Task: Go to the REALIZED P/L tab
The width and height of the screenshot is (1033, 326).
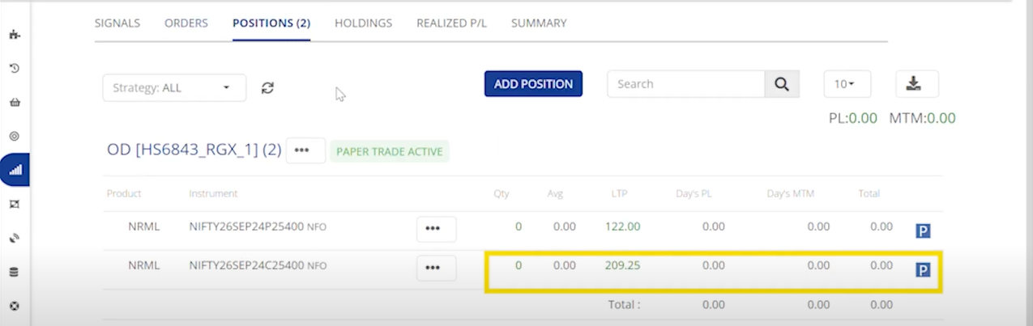Action: click(x=451, y=23)
